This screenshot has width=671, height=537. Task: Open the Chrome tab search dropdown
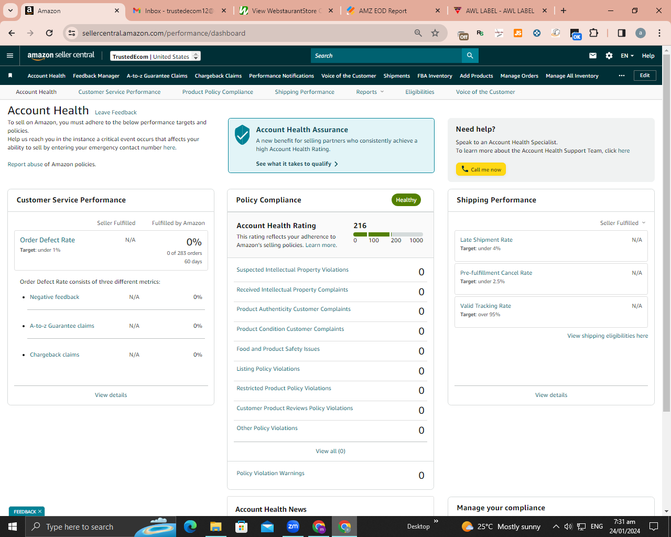[10, 10]
